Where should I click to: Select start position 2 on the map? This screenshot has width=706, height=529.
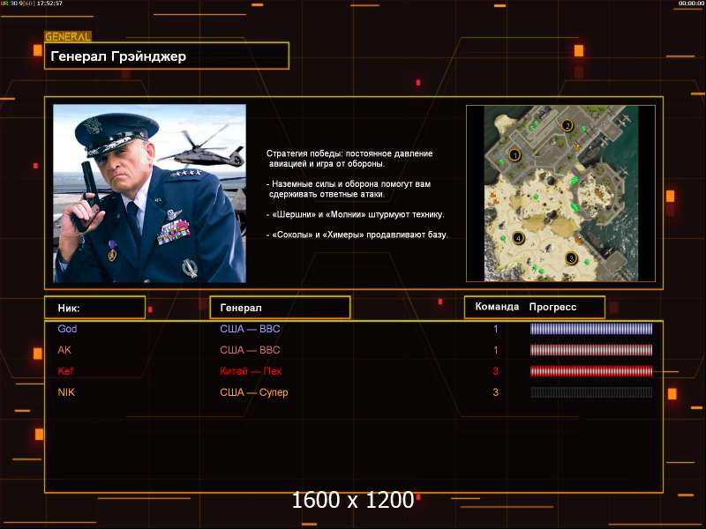click(567, 125)
